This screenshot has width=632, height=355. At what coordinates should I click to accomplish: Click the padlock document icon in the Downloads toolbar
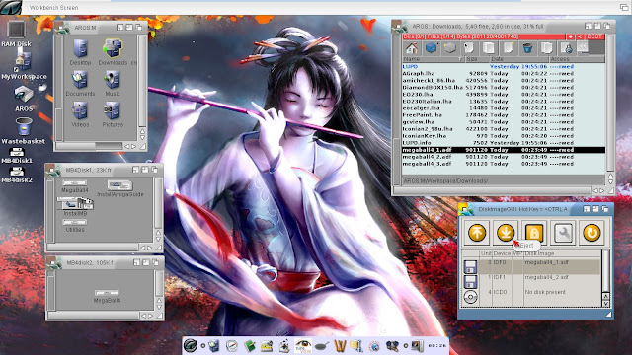(x=566, y=48)
